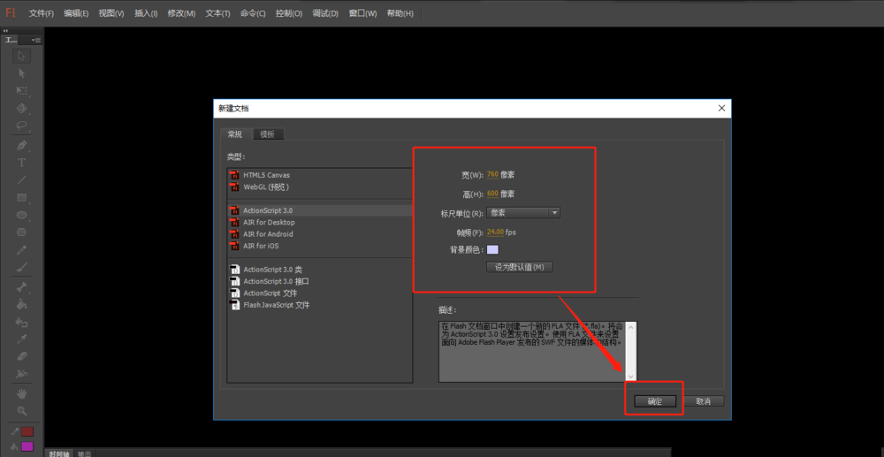Open the background color swatch in dialog
This screenshot has width=884, height=457.
click(492, 249)
